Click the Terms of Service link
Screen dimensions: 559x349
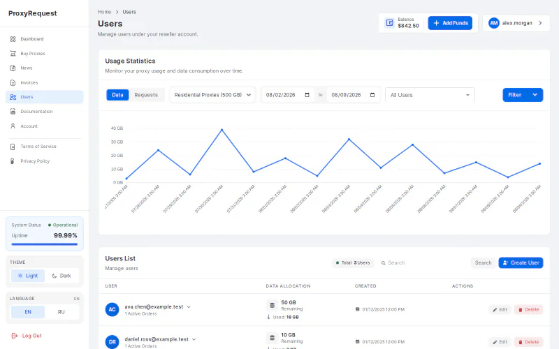click(x=38, y=147)
